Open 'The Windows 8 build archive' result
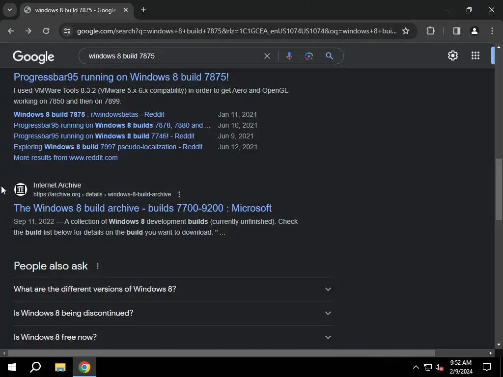 coord(143,208)
